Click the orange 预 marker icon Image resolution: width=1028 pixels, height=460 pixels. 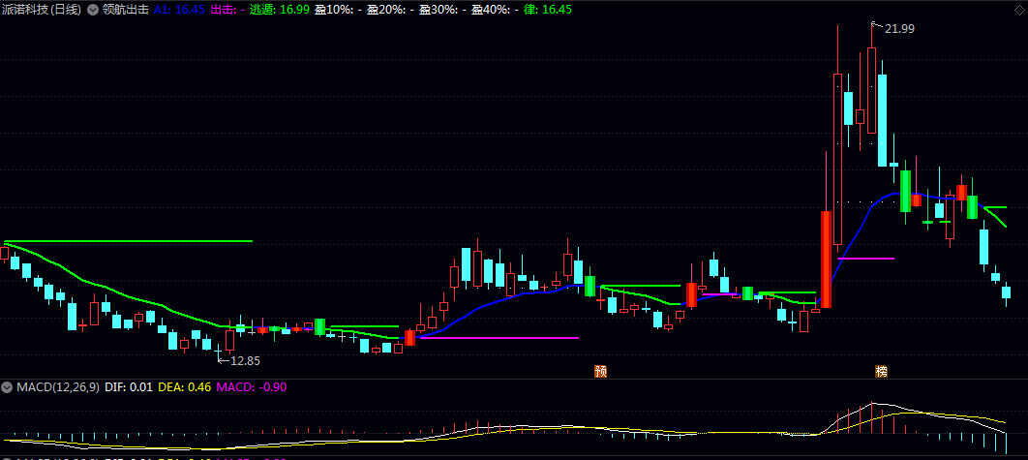point(600,371)
